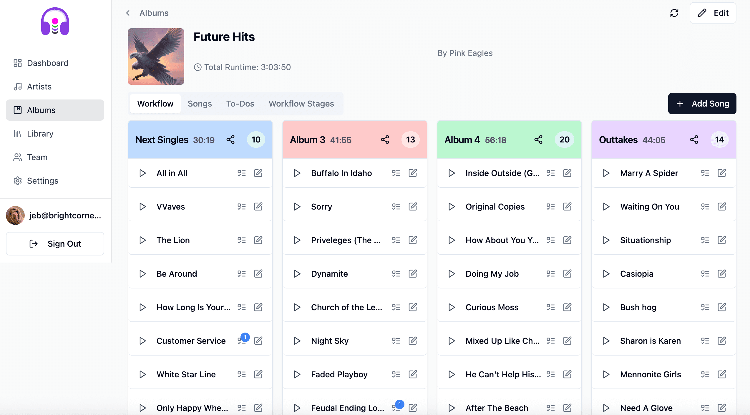Share the Outtakes column
Image resolution: width=750 pixels, height=415 pixels.
click(694, 140)
